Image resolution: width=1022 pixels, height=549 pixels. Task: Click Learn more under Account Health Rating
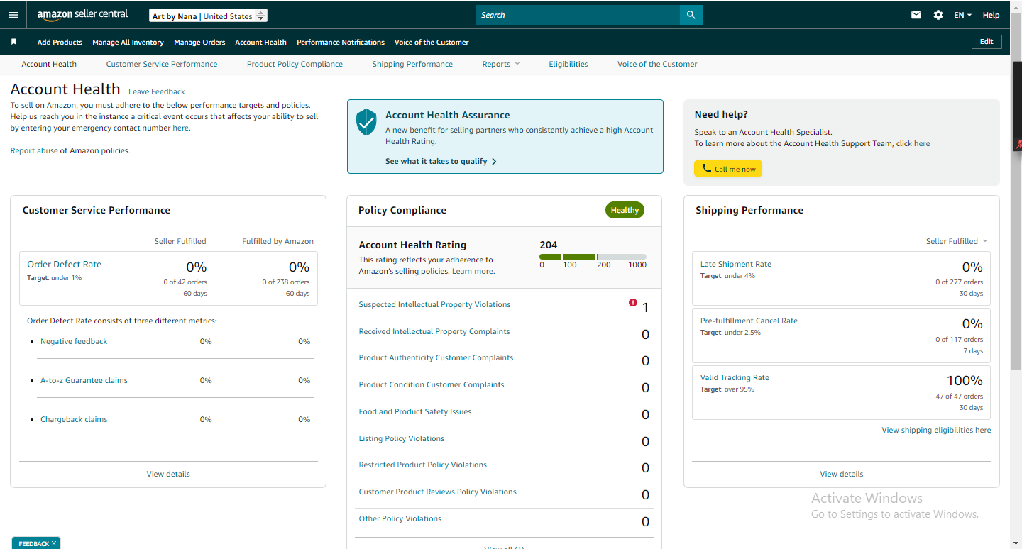pos(473,271)
